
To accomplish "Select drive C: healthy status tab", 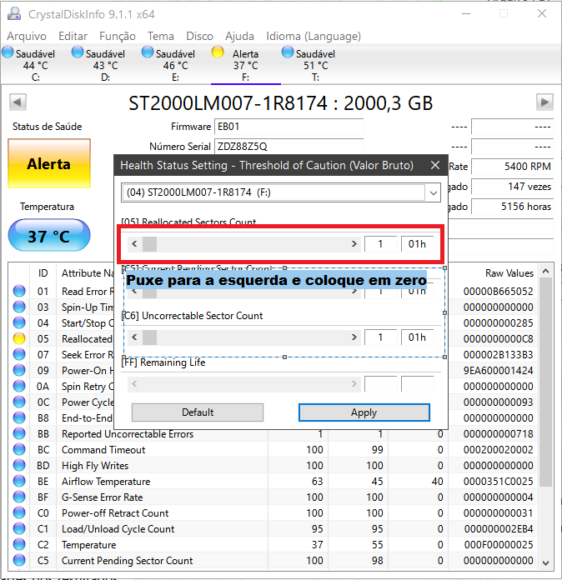I will tap(35, 65).
